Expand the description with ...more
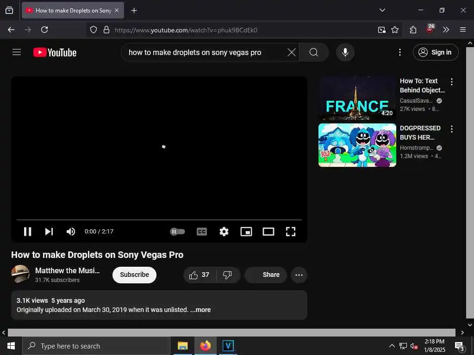The image size is (474, 355). 201,310
